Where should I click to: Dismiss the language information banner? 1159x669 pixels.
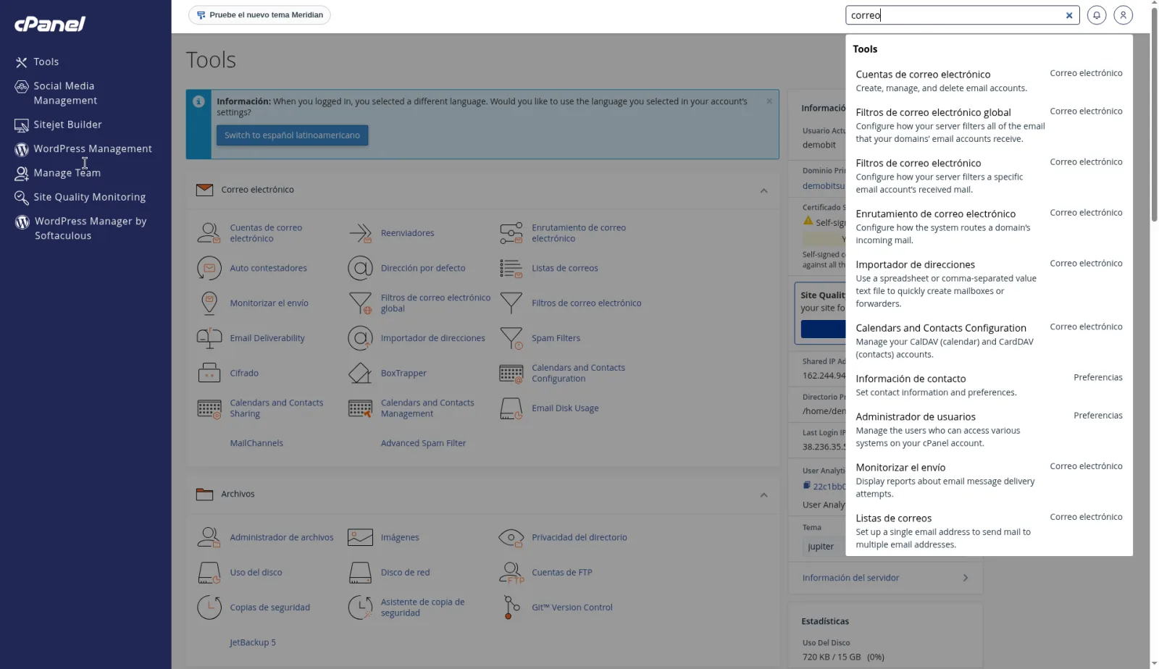[x=769, y=101]
